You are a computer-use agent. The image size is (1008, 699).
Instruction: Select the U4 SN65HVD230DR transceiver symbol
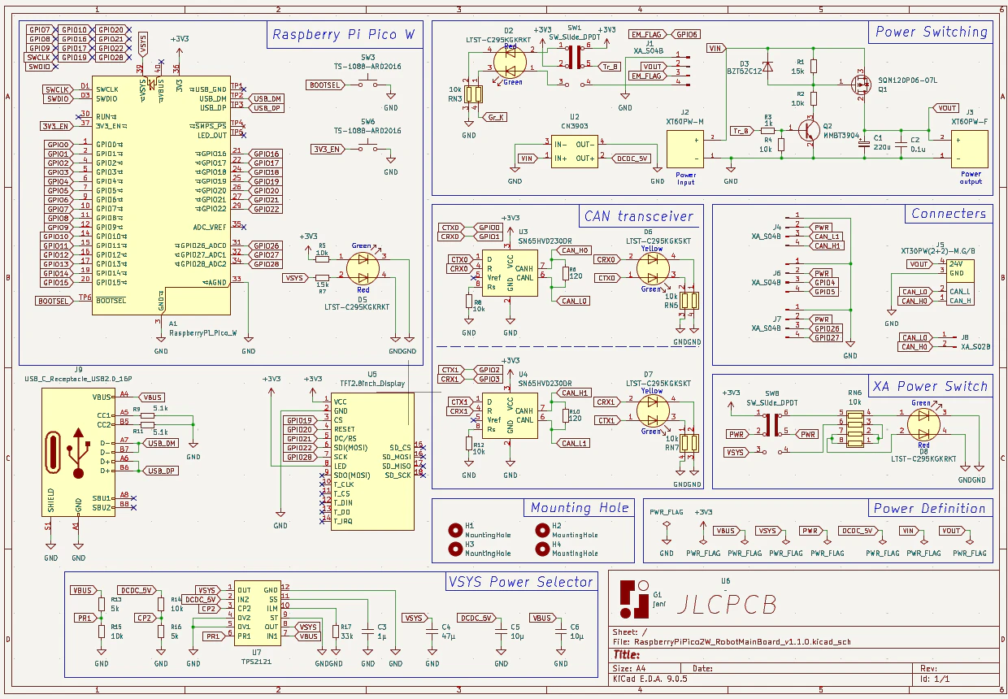point(510,415)
